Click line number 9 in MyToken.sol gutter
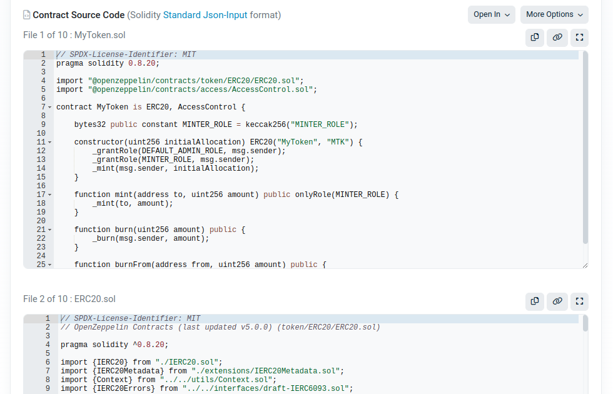This screenshot has width=613, height=394. [41, 124]
